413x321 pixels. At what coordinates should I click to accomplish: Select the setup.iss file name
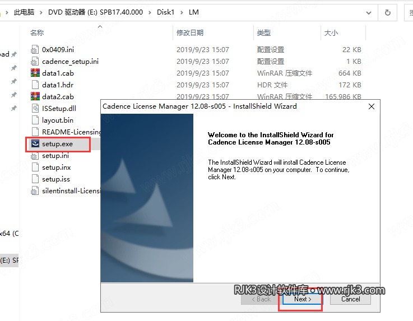tap(56, 179)
